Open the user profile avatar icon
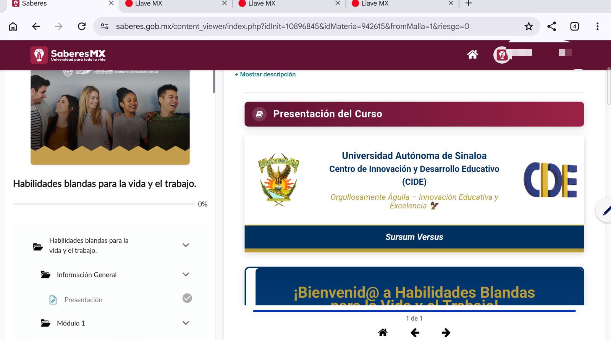Image resolution: width=611 pixels, height=340 pixels. point(502,55)
